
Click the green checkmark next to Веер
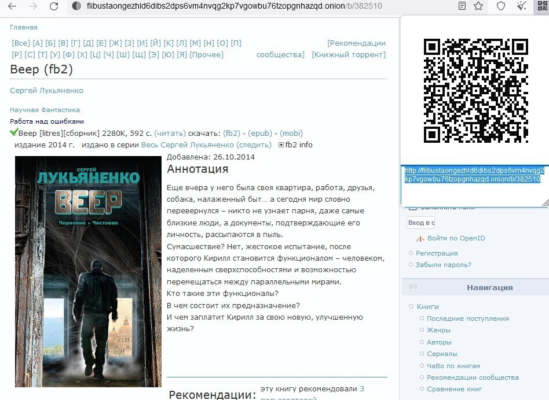click(14, 132)
